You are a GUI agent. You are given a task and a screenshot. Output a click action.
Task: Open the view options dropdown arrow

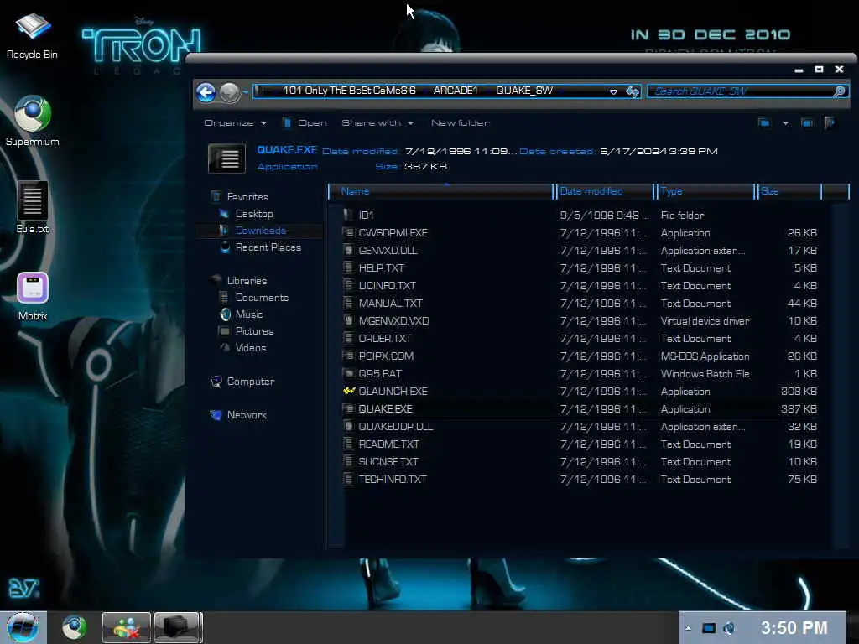click(785, 123)
